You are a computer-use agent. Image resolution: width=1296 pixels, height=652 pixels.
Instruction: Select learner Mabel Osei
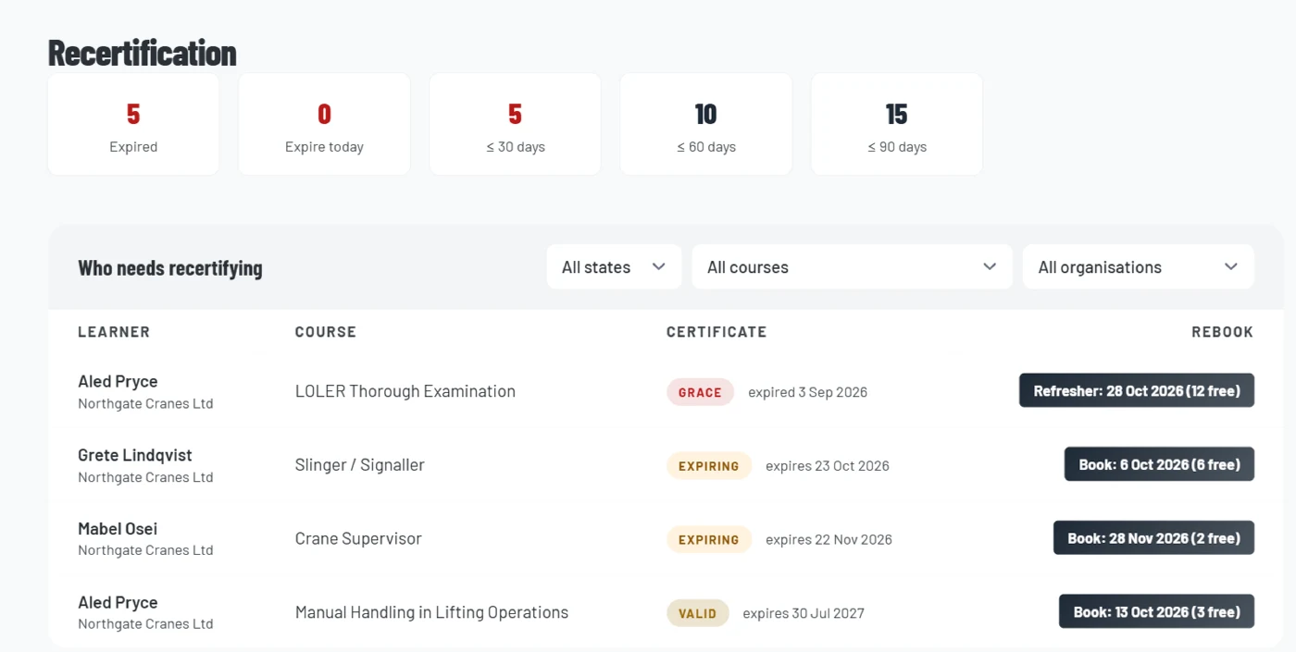[x=118, y=528]
